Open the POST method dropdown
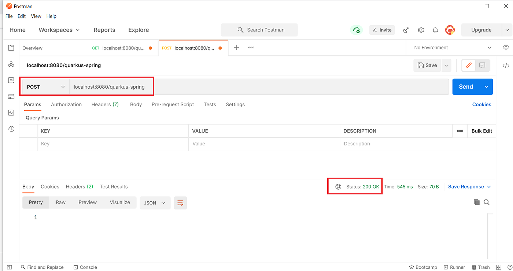The image size is (513, 271). pyautogui.click(x=46, y=87)
